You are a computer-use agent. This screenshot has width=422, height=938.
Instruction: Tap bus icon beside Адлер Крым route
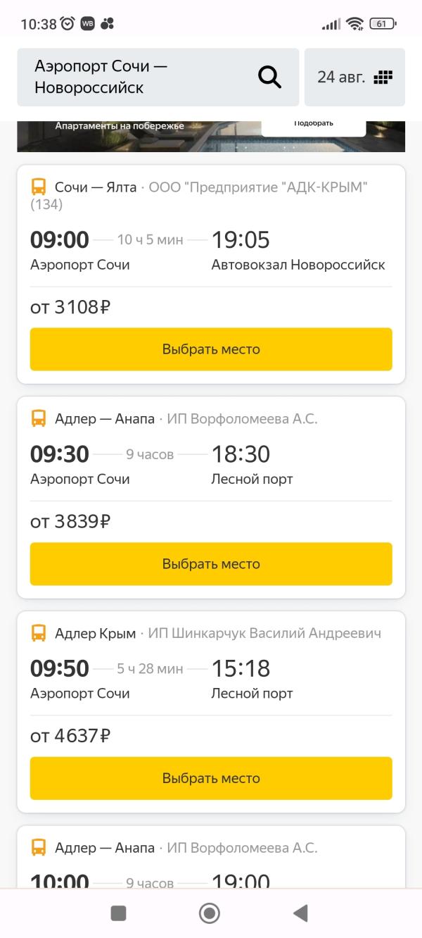coord(39,633)
